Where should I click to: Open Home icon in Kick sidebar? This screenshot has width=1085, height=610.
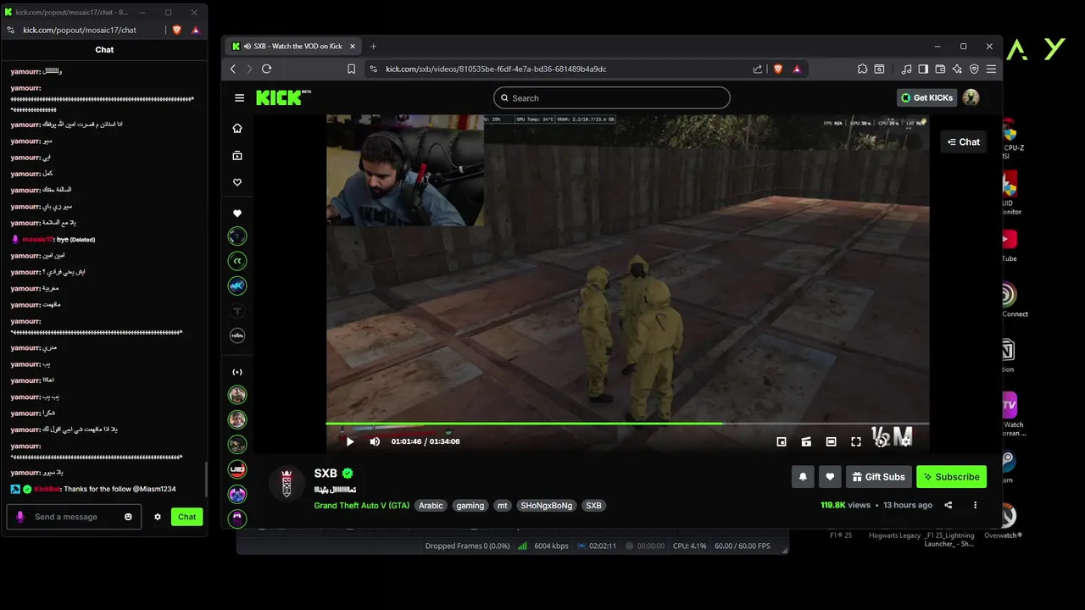pos(237,128)
